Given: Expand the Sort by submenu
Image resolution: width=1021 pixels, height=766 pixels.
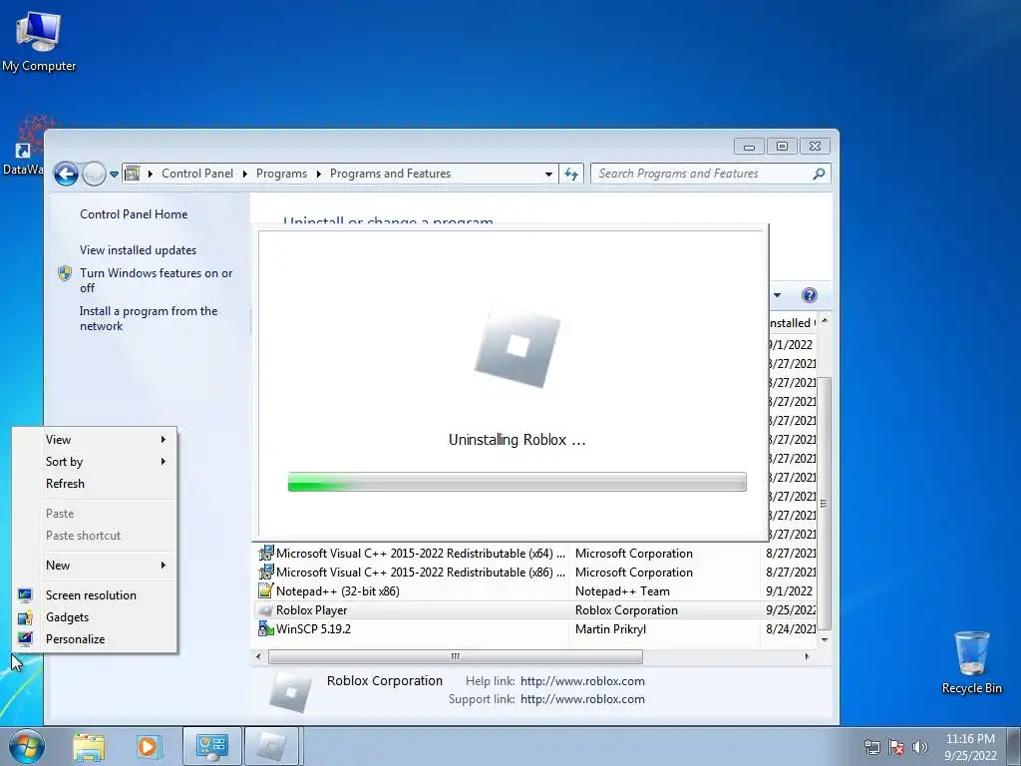Looking at the screenshot, I should pyautogui.click(x=95, y=462).
